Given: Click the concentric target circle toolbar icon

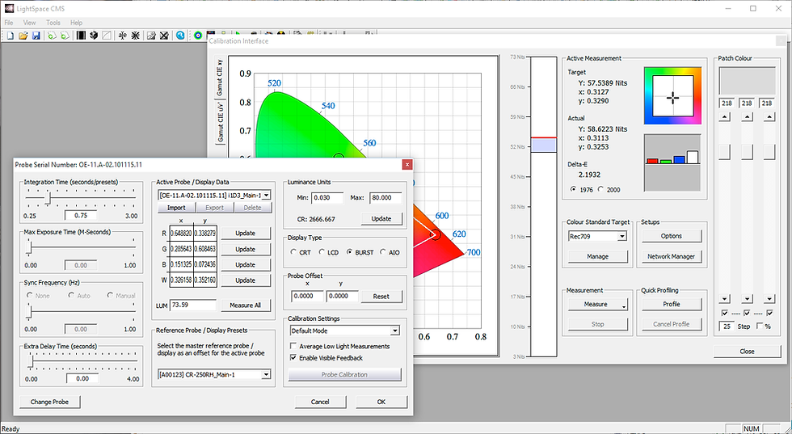Looking at the screenshot, I should [x=198, y=36].
